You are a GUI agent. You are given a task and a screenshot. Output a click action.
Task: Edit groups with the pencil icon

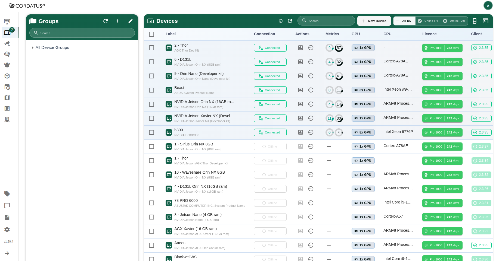tap(131, 21)
